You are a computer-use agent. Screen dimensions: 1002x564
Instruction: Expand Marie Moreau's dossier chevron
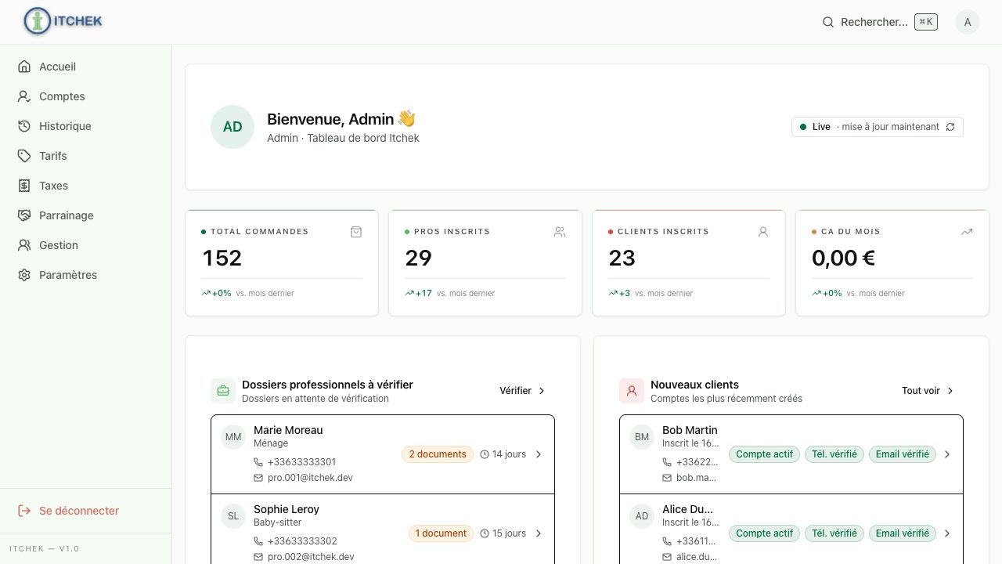coord(539,454)
